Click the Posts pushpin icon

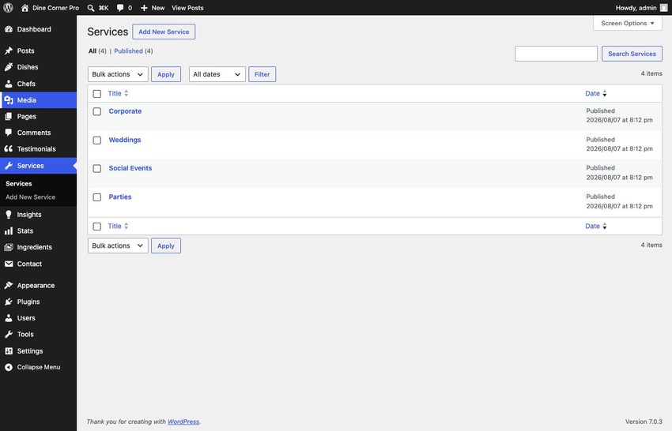[x=9, y=51]
